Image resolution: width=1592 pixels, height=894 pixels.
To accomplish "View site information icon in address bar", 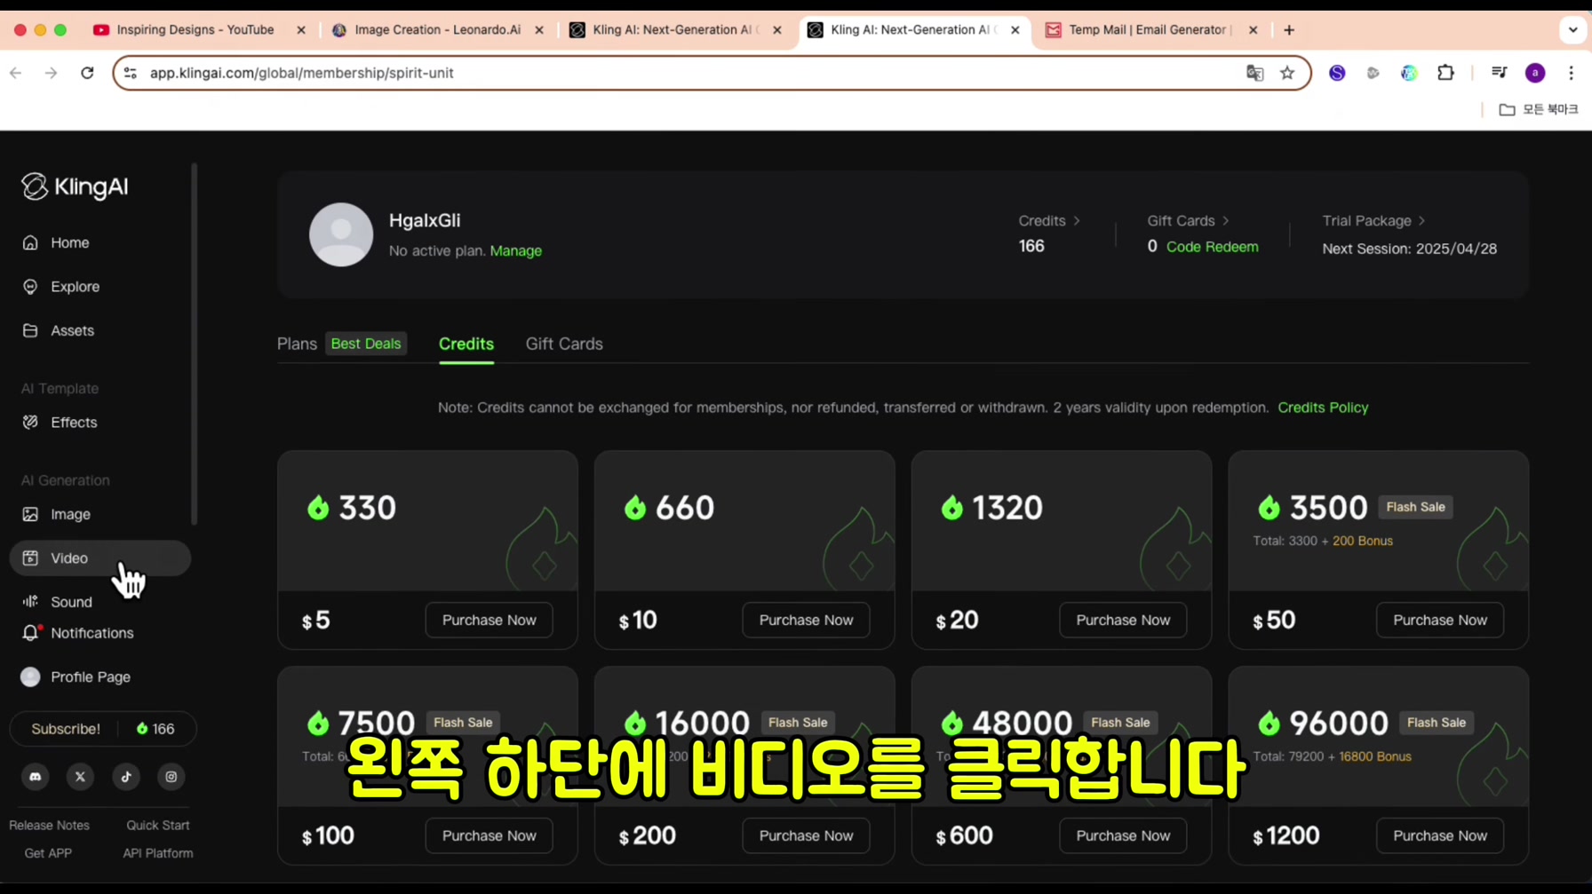I will [131, 73].
